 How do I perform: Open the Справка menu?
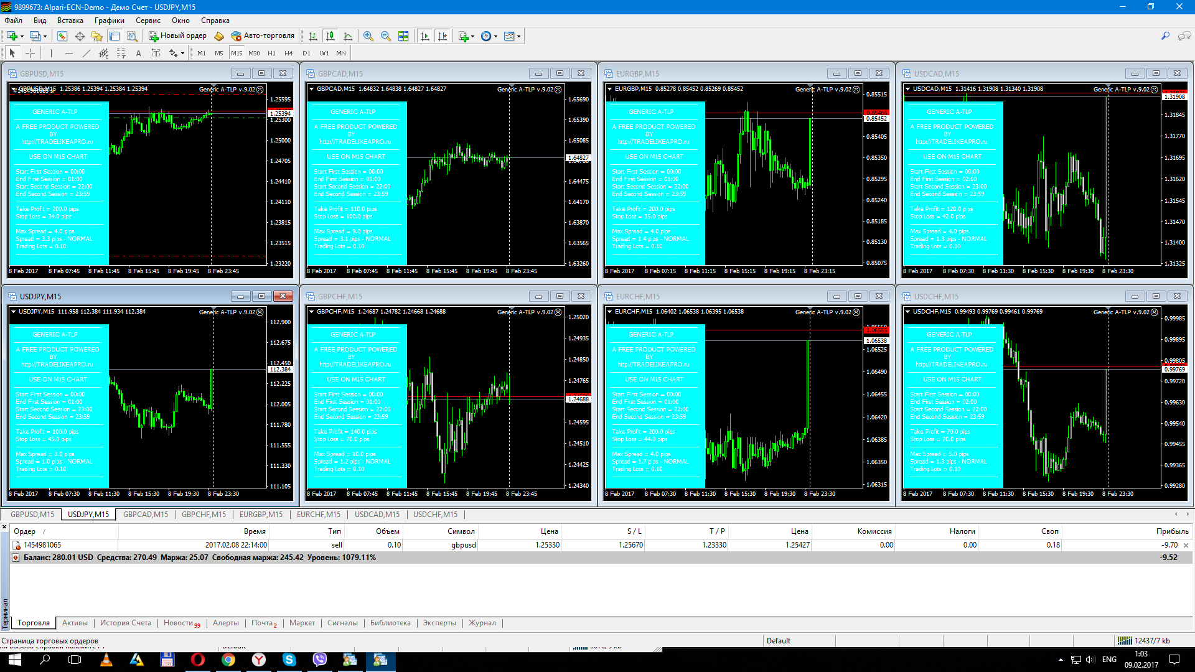click(215, 21)
